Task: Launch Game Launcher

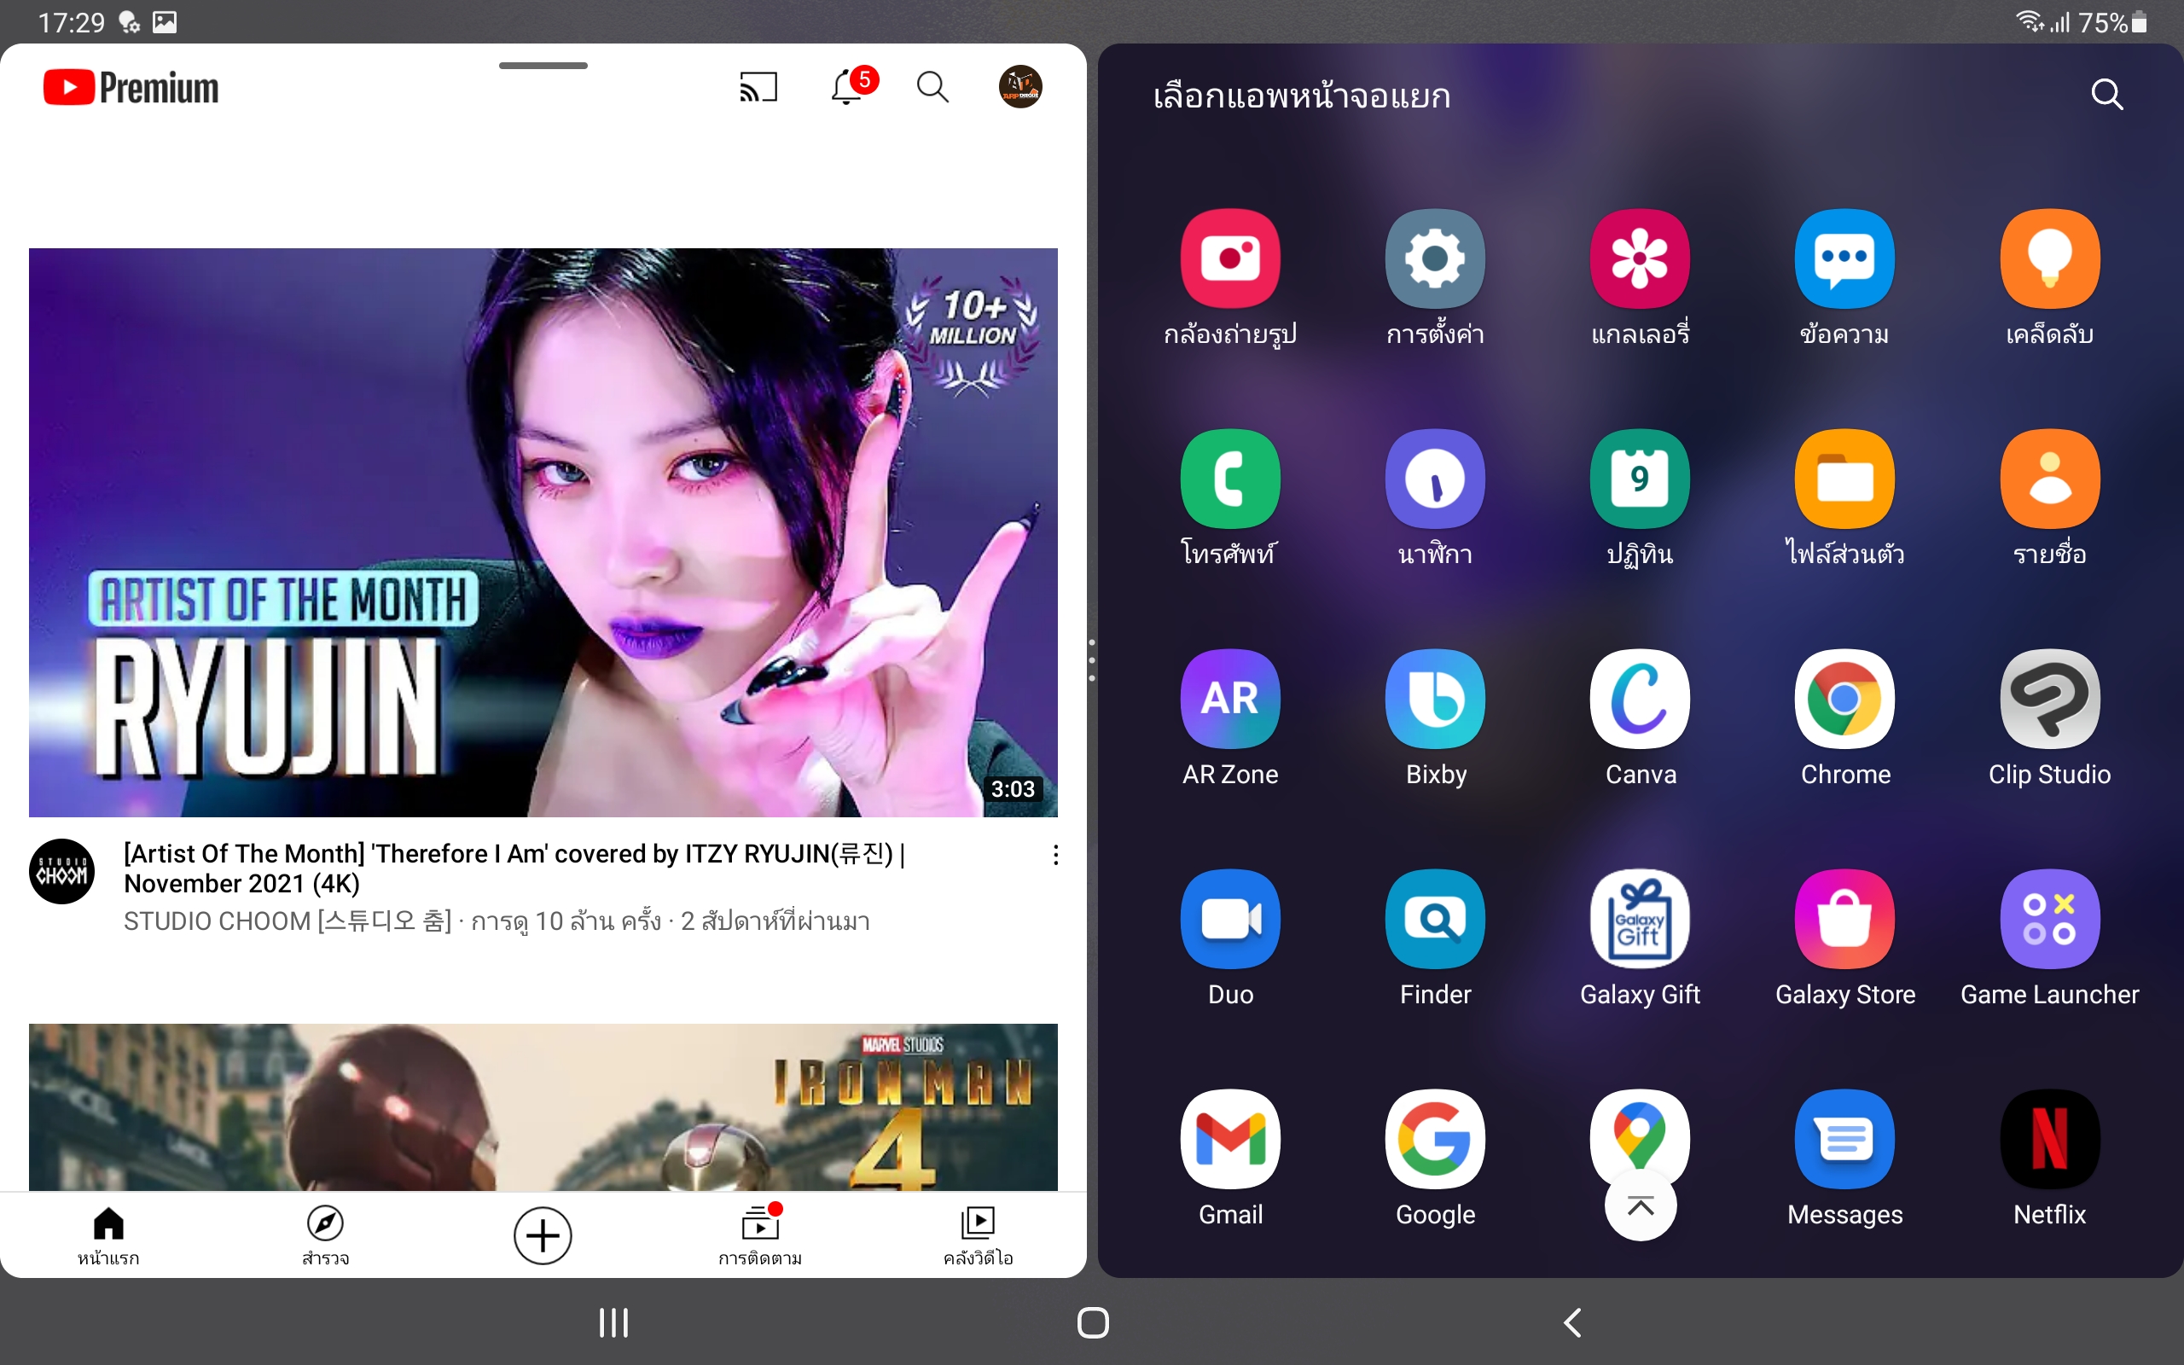Action: point(2049,919)
